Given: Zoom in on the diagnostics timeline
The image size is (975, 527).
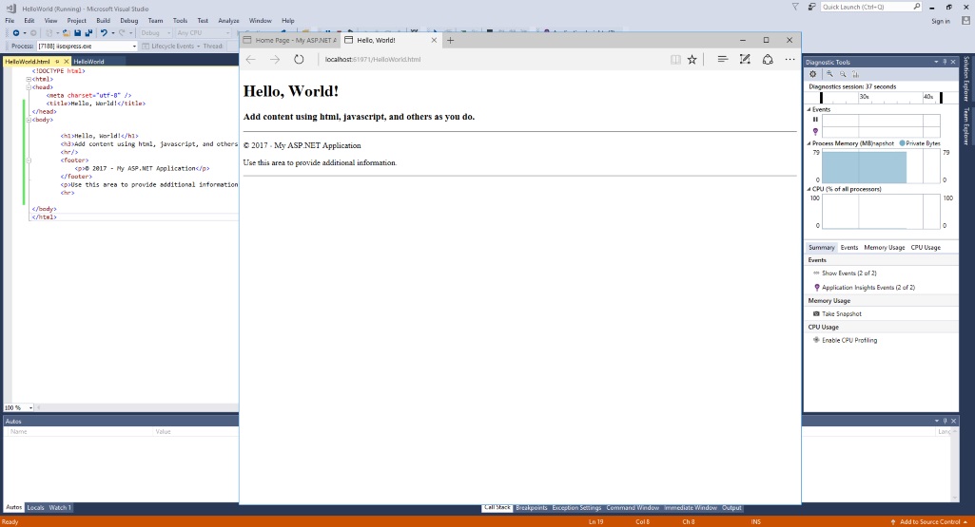Looking at the screenshot, I should (829, 74).
